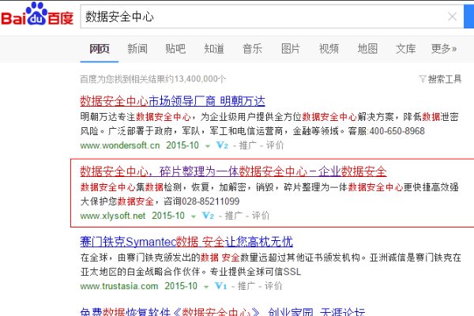Open result 数据安全中心, 碎片整理为一体
Image resolution: width=474 pixels, height=316 pixels.
pyautogui.click(x=233, y=171)
